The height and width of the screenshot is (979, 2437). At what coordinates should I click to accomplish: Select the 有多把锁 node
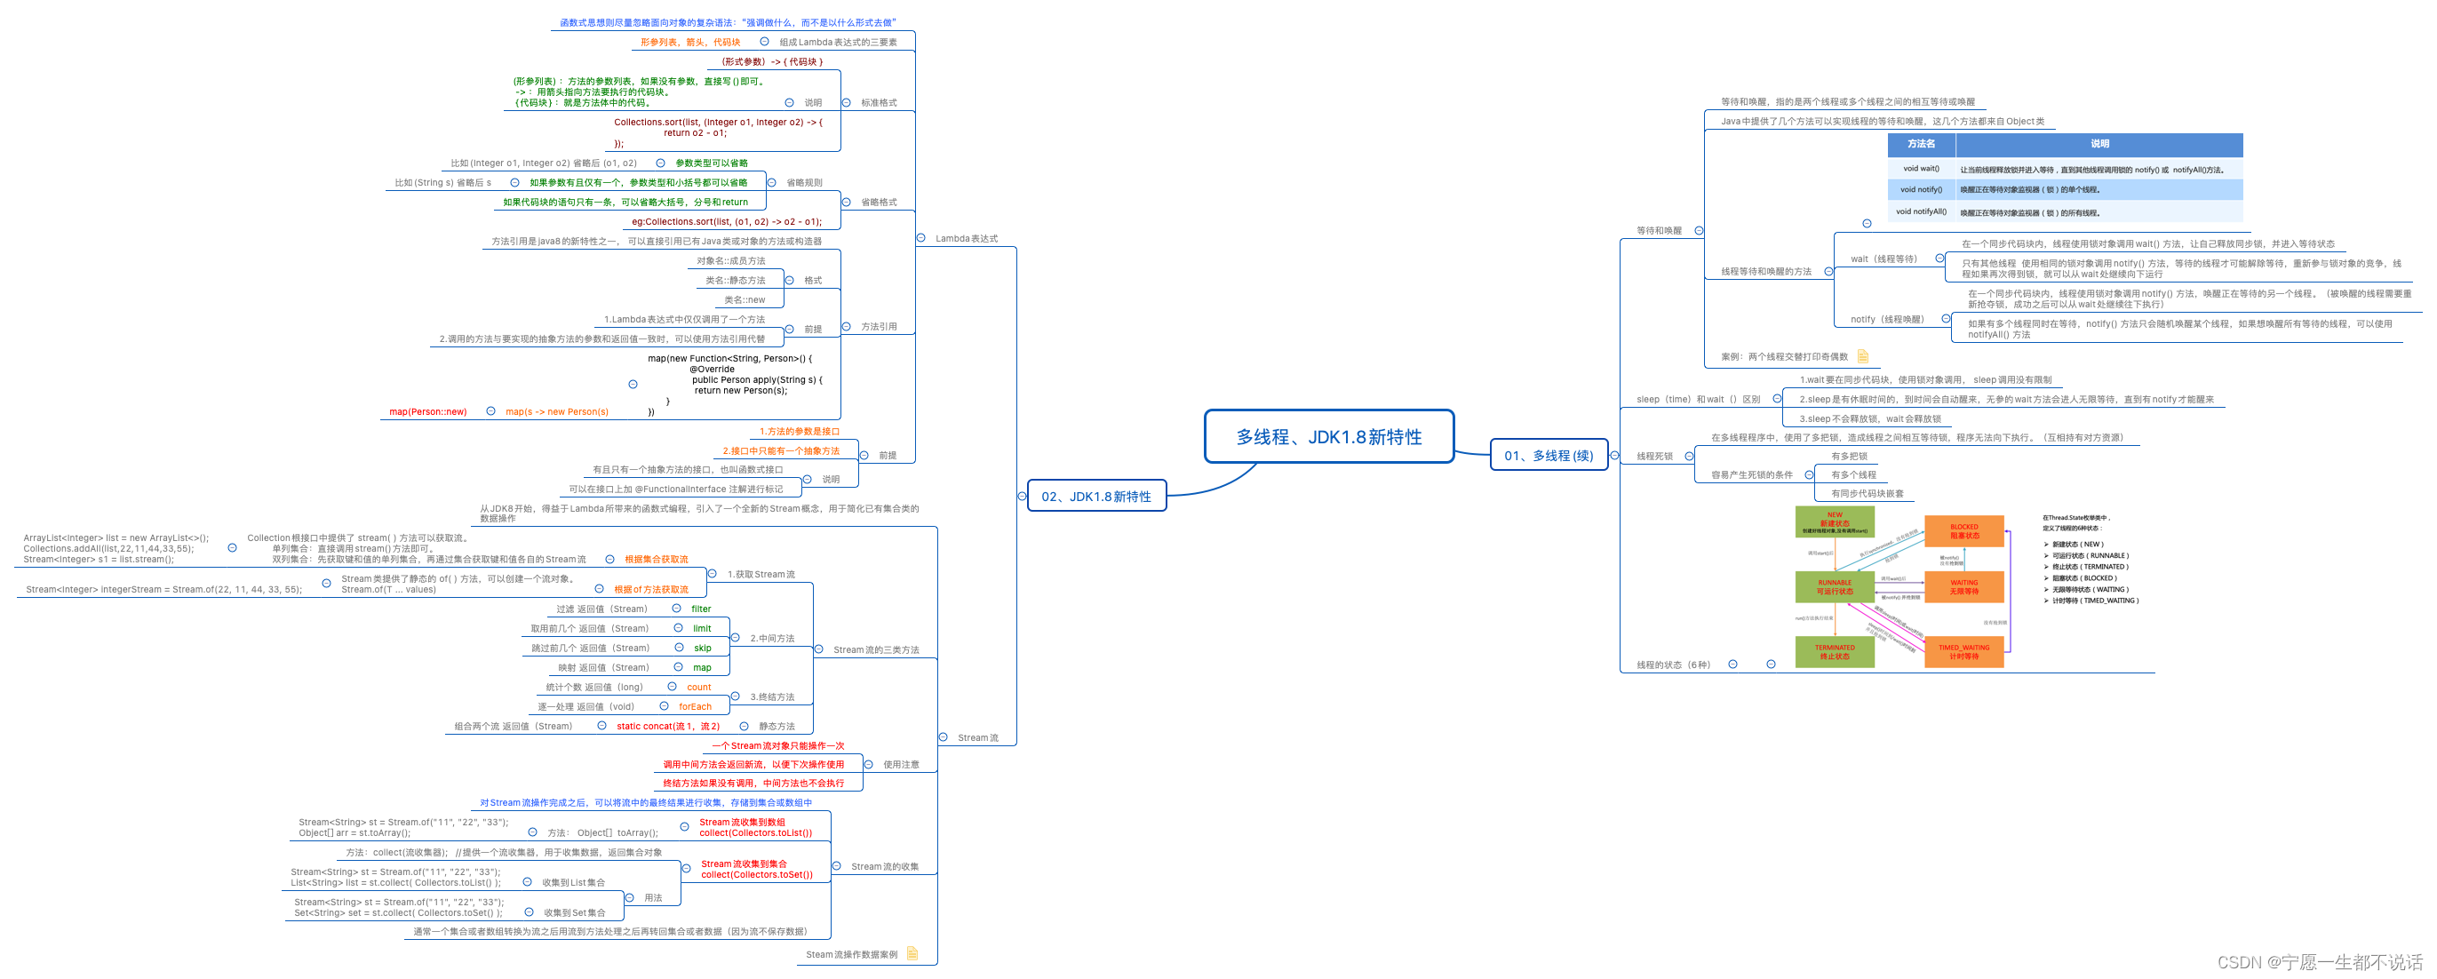click(1849, 456)
